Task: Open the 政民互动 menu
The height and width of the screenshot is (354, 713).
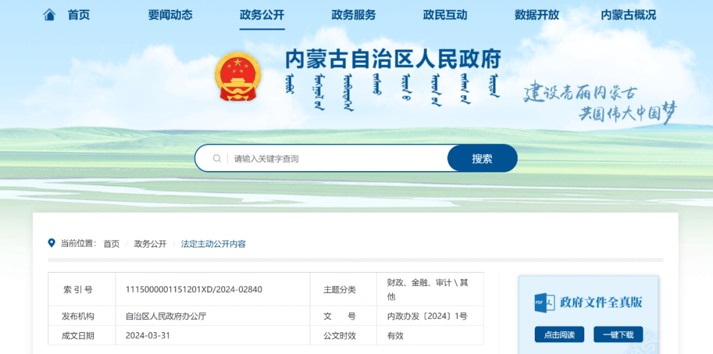Action: (x=445, y=15)
